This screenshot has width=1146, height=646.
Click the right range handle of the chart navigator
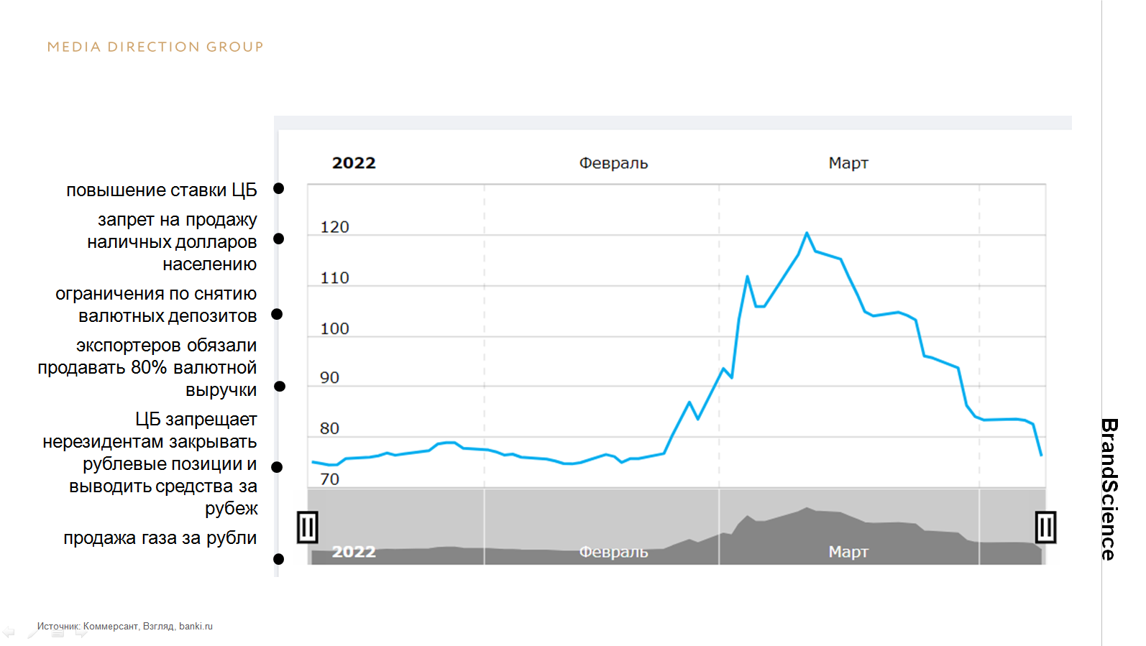[x=1045, y=527]
